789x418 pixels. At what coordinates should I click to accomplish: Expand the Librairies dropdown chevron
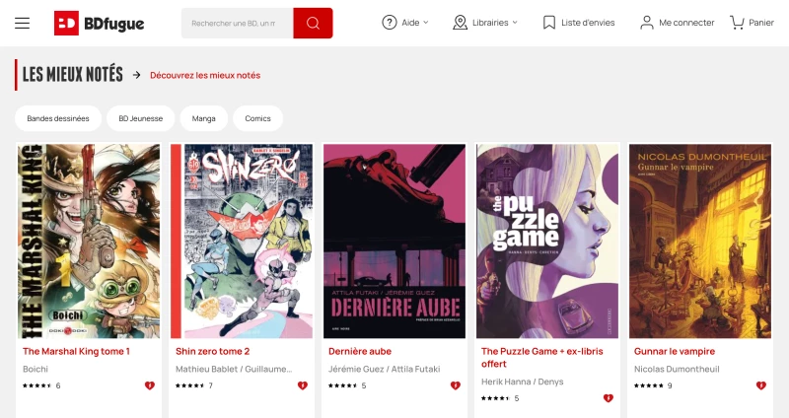coord(515,23)
